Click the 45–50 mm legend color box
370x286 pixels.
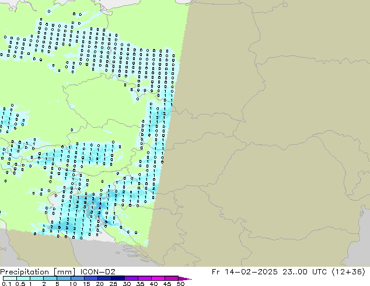point(172,278)
